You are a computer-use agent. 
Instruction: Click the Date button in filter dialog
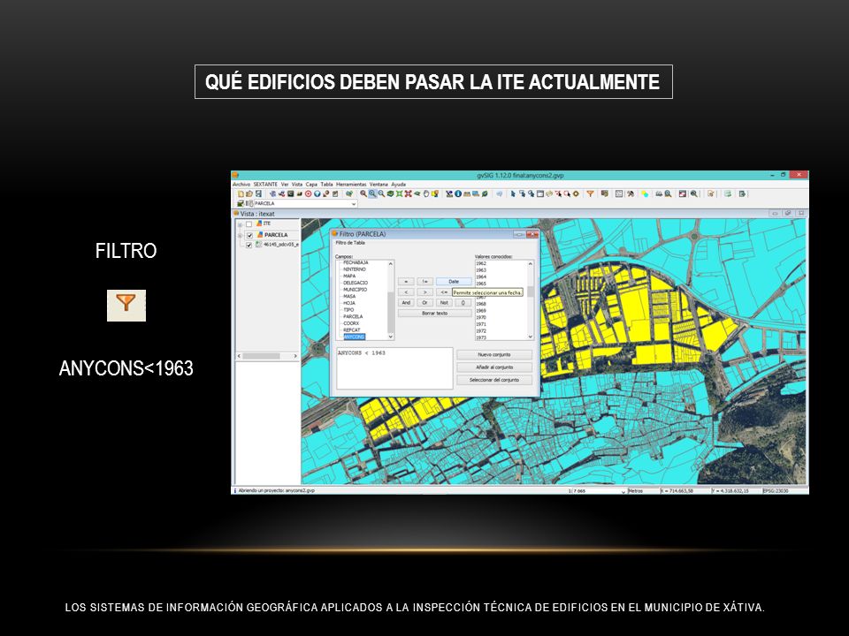(454, 281)
